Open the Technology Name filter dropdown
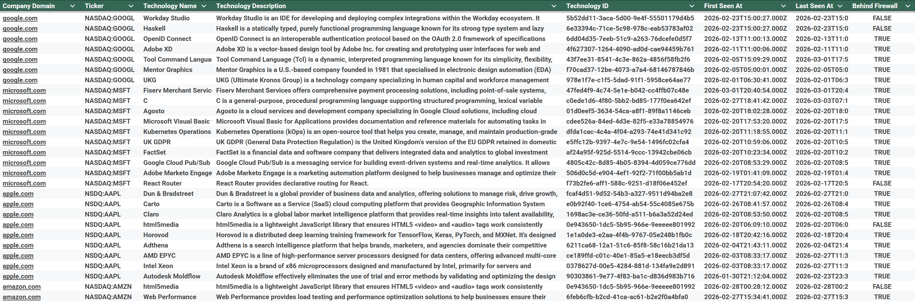 [204, 6]
